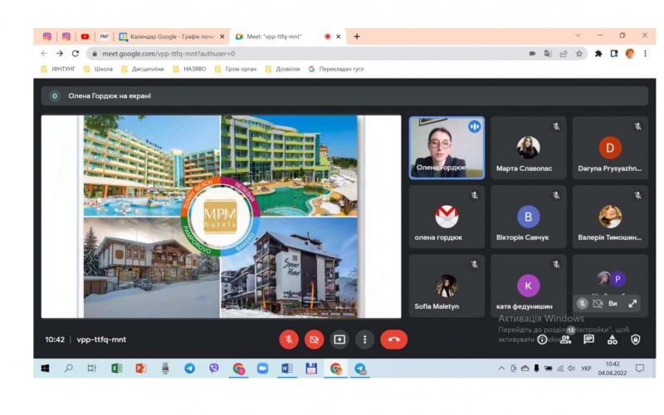Open the chat panel icon
664x415 pixels.
[x=589, y=339]
